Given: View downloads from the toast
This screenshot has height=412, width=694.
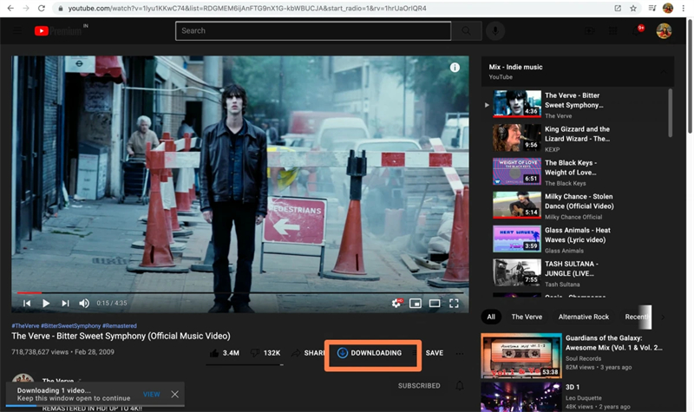Looking at the screenshot, I should point(151,395).
